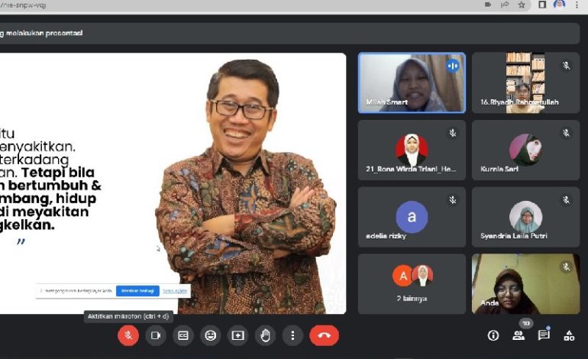Image resolution: width=588 pixels, height=359 pixels.
Task: Click the adelia rizky 'a' avatar
Action: 412,217
